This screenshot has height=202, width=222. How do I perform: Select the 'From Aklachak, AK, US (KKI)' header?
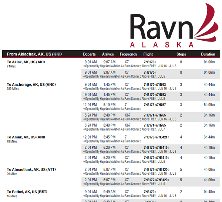34,54
